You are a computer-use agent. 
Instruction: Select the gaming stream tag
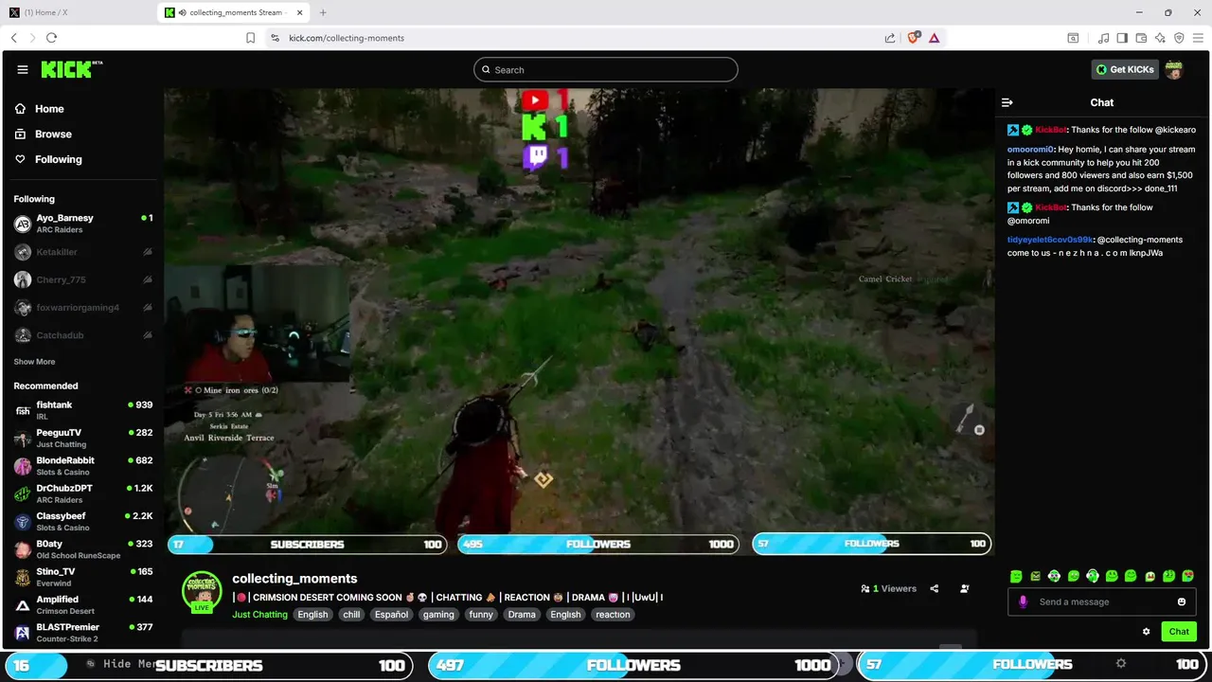[x=438, y=615]
